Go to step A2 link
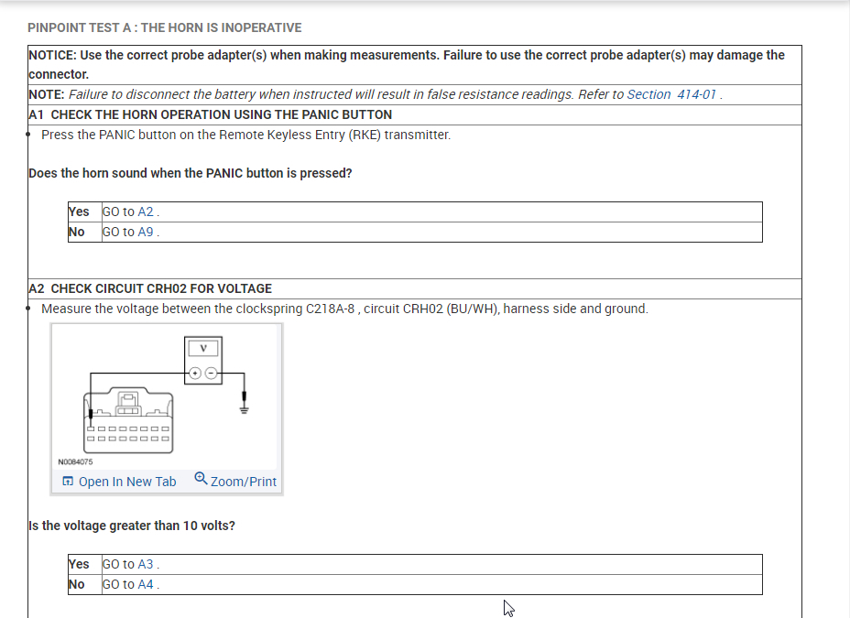850x618 pixels. 146,211
